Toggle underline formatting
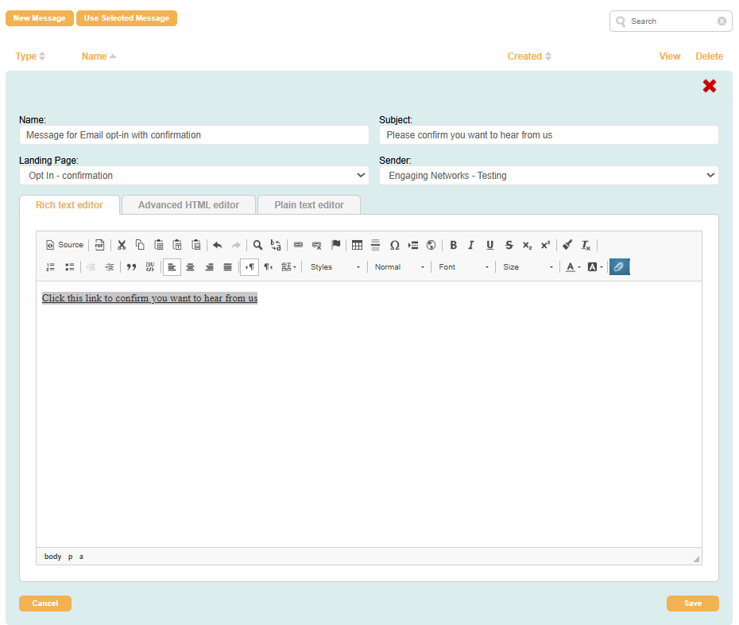The width and height of the screenshot is (739, 625). 489,245
